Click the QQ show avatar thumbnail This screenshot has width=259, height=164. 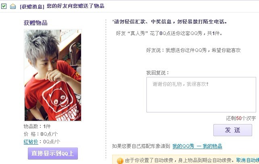pyautogui.click(x=53, y=75)
